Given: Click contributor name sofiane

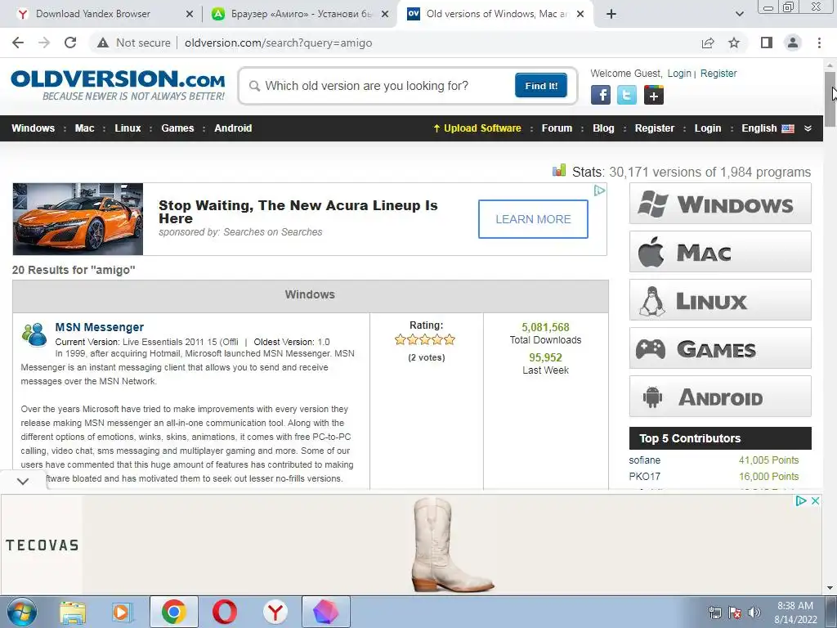Looking at the screenshot, I should click(644, 460).
